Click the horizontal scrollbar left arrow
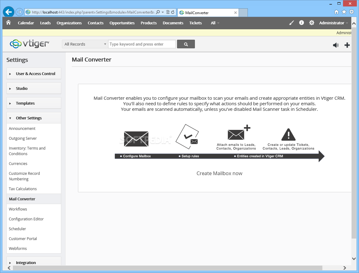359x273 pixels. (9, 268)
